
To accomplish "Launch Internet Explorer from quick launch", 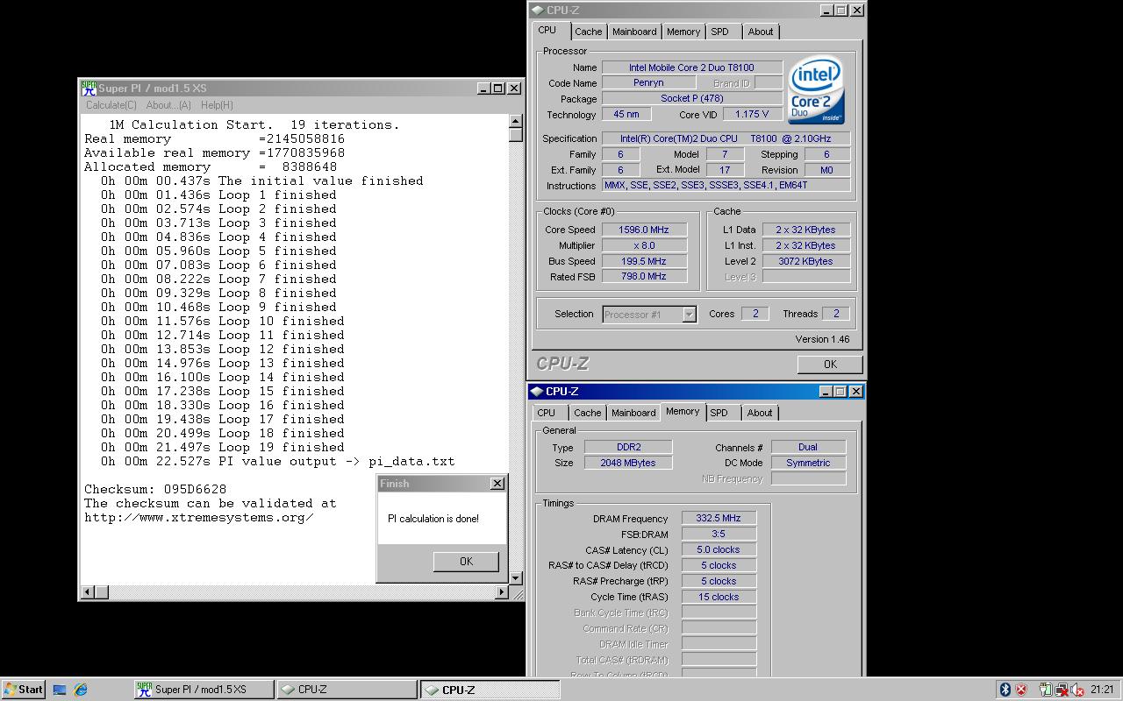I will click(81, 690).
